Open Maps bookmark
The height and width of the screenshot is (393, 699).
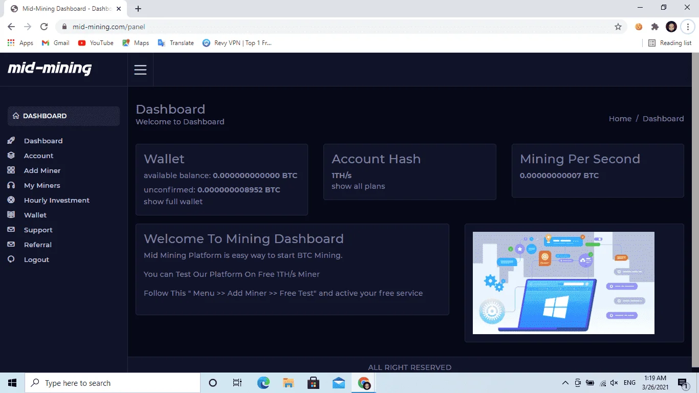point(136,43)
